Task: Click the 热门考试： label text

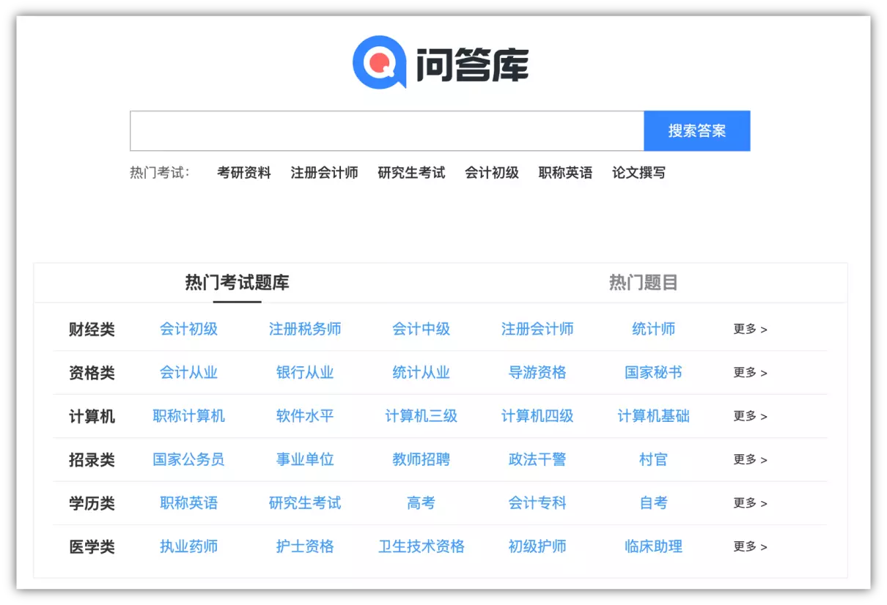Action: (x=160, y=173)
